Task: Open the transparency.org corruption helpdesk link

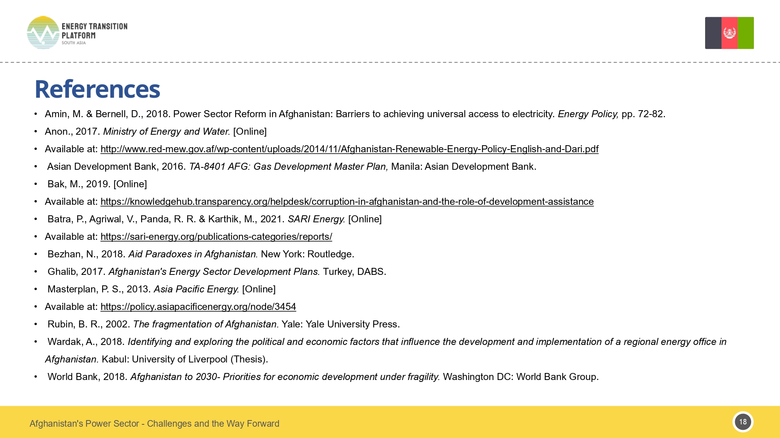Action: (347, 202)
